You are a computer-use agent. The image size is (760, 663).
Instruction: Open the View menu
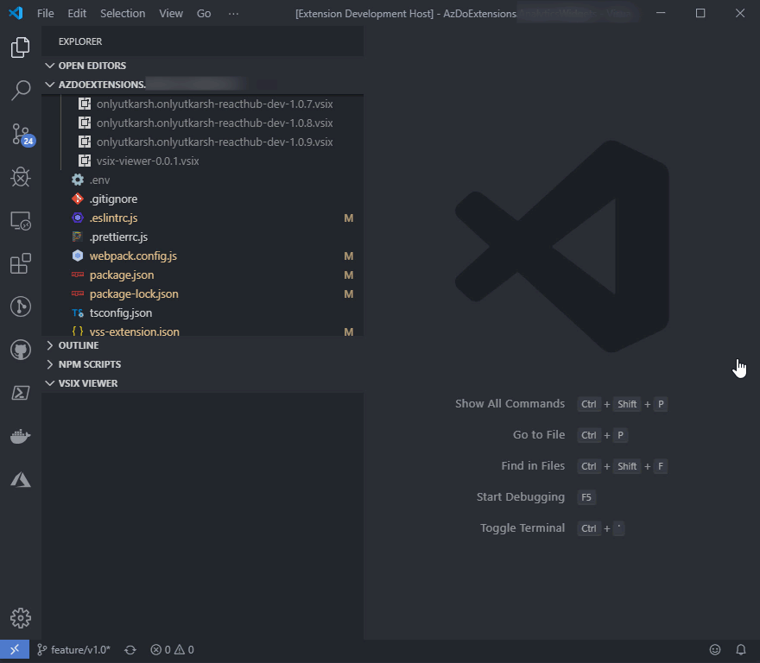point(171,14)
